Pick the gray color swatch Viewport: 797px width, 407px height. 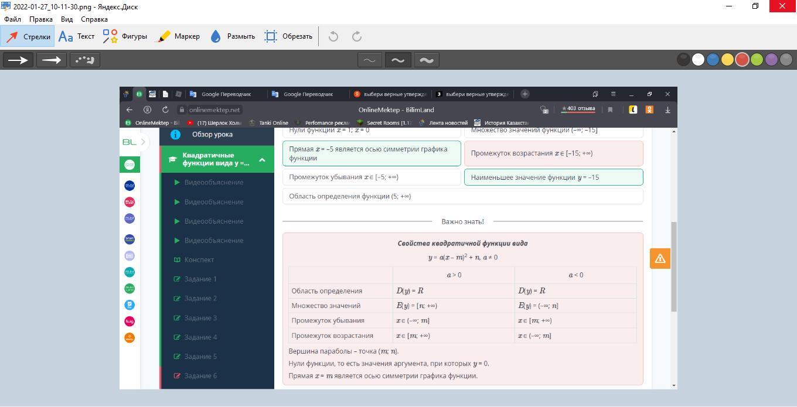786,59
